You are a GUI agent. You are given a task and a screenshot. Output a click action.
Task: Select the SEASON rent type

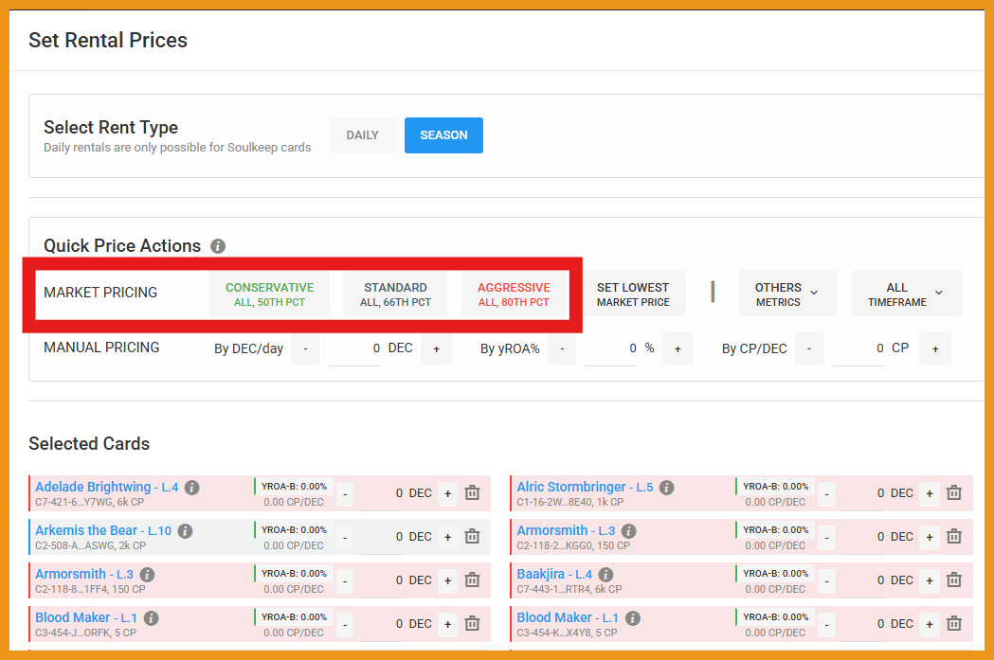click(443, 135)
